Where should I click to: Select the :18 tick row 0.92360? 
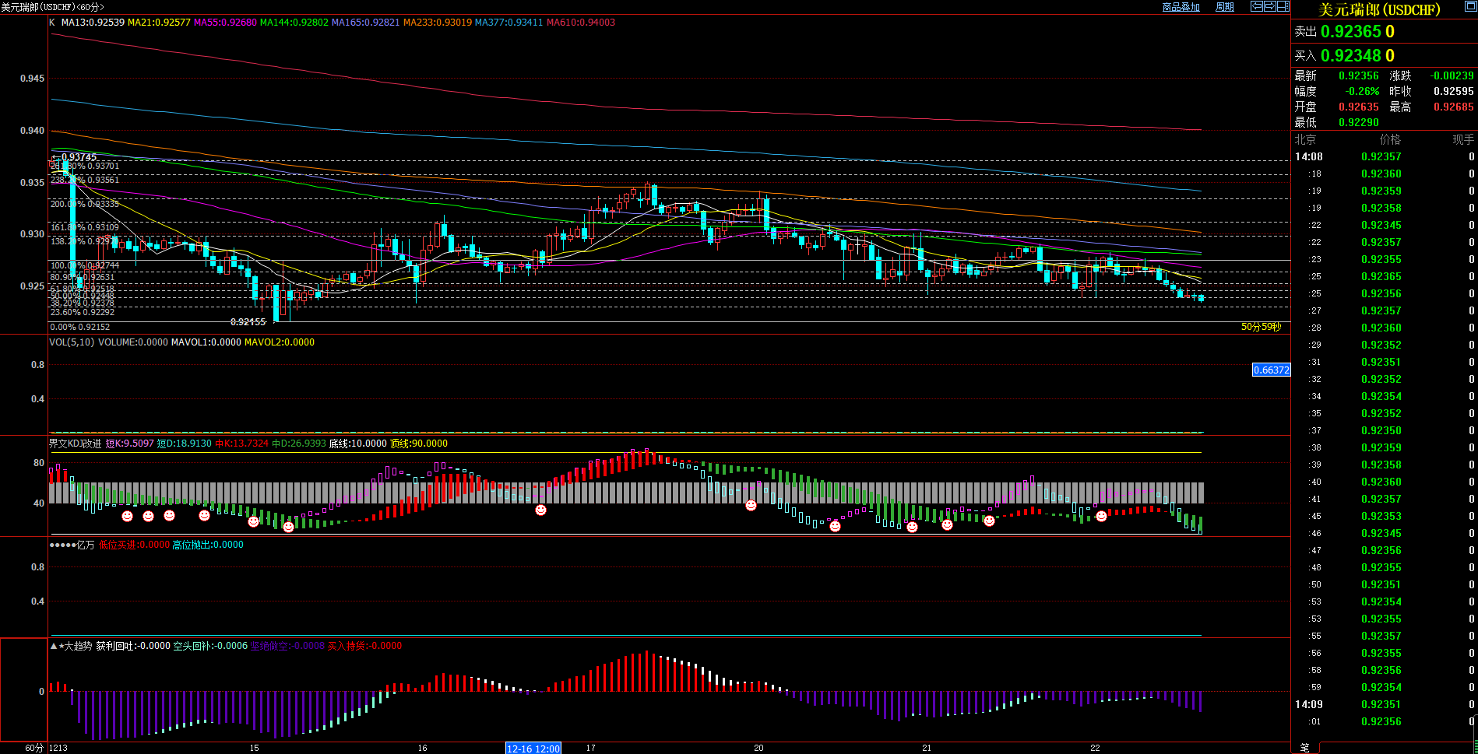1385,174
